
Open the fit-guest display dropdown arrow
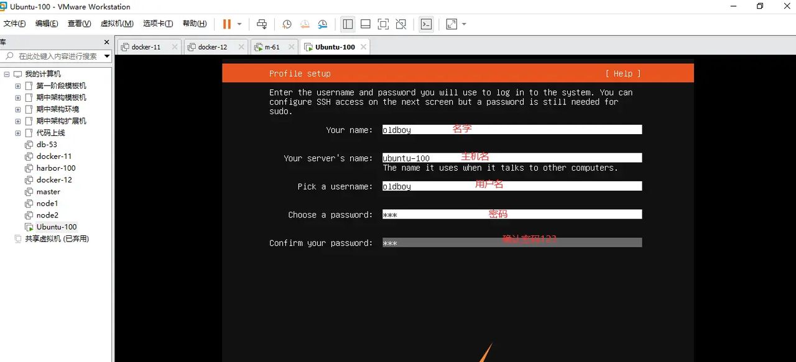point(463,24)
